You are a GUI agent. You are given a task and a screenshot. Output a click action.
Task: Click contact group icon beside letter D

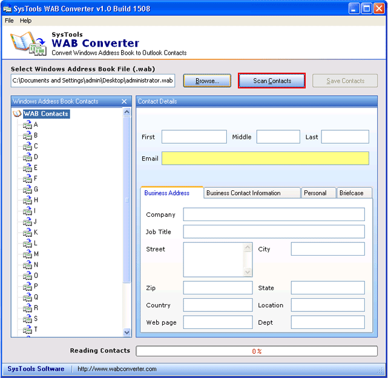[27, 157]
